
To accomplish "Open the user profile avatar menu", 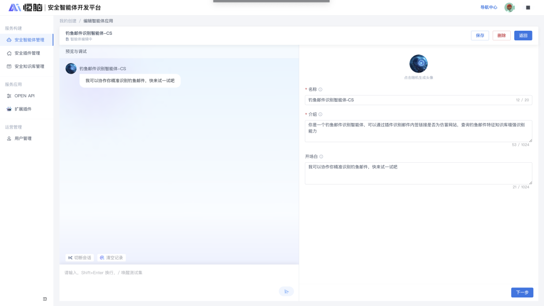I will (x=509, y=8).
